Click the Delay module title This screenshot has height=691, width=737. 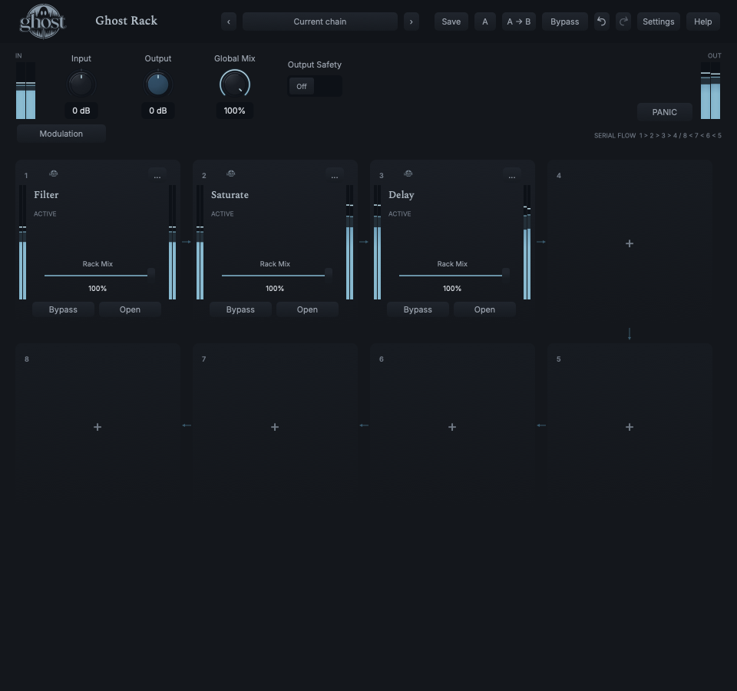[x=401, y=194]
